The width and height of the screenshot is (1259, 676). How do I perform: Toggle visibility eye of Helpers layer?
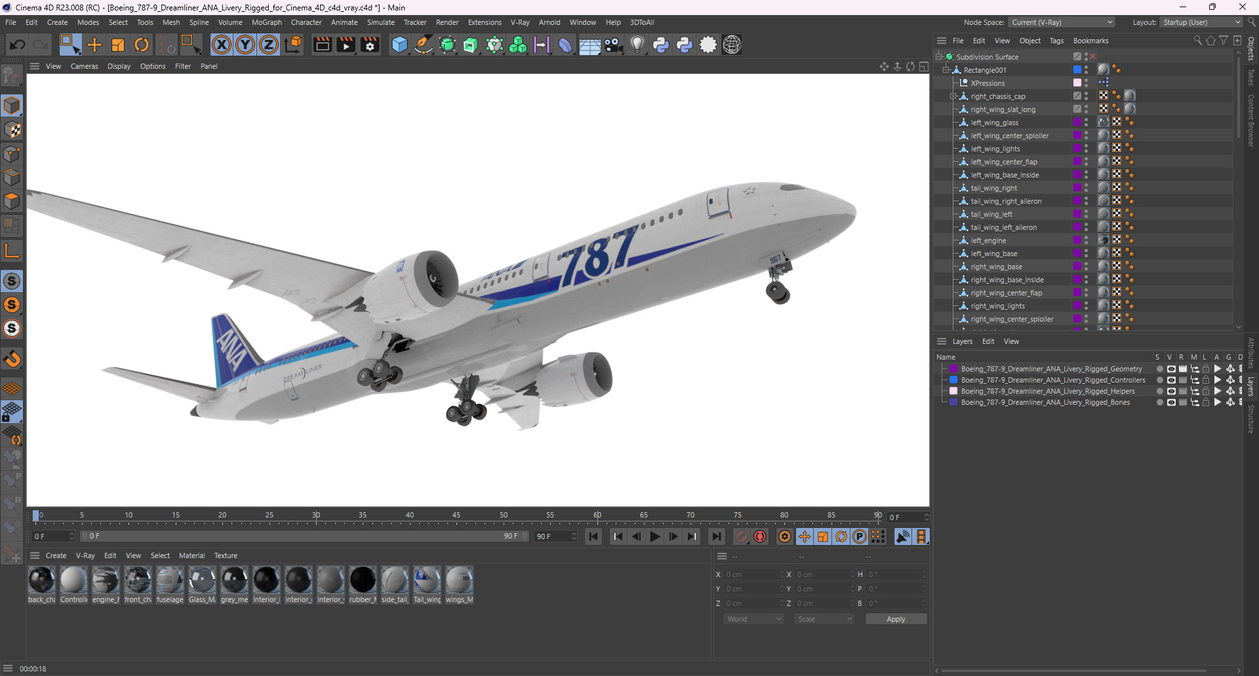(1171, 391)
